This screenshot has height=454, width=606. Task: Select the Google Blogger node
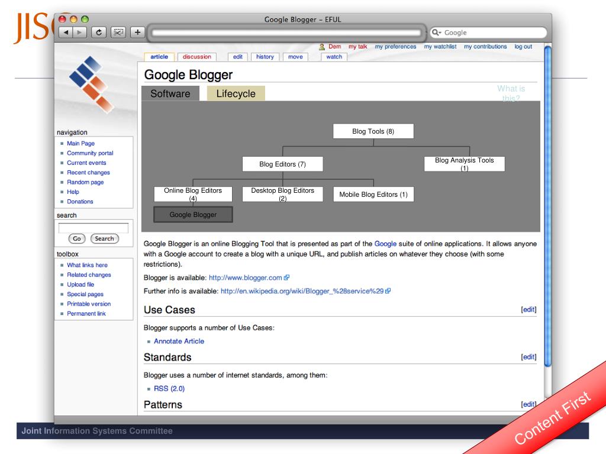click(193, 215)
